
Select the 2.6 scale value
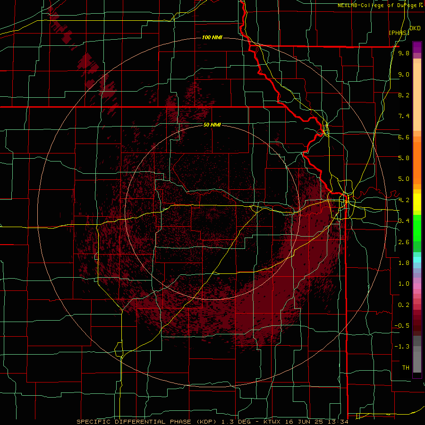click(404, 242)
